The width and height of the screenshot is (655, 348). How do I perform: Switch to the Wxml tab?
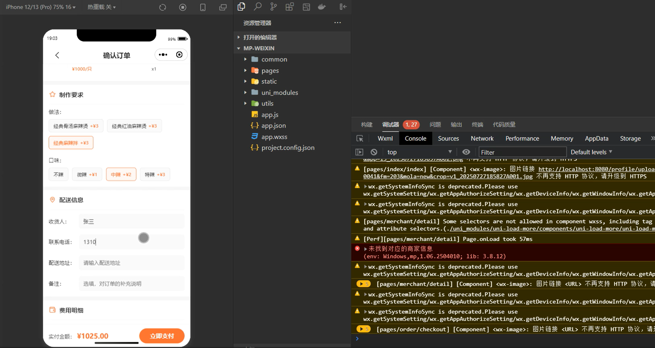(x=385, y=138)
